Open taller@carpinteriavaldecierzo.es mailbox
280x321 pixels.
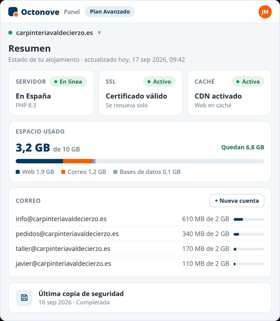click(x=63, y=249)
